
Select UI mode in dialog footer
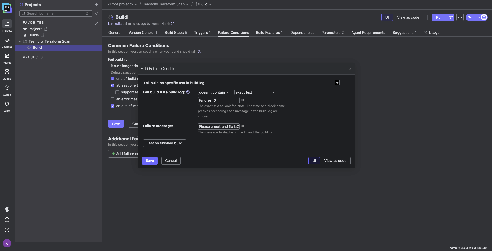pos(314,161)
